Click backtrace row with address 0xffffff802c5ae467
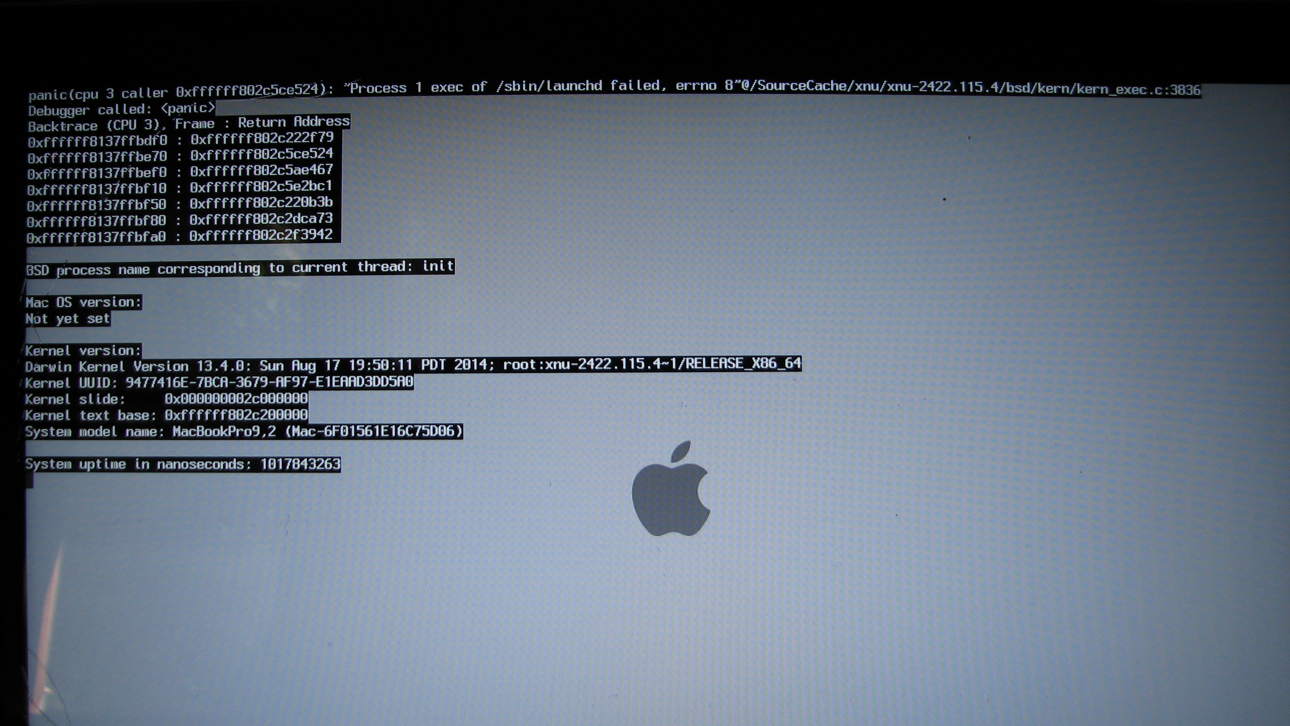This screenshot has height=726, width=1290. (180, 172)
